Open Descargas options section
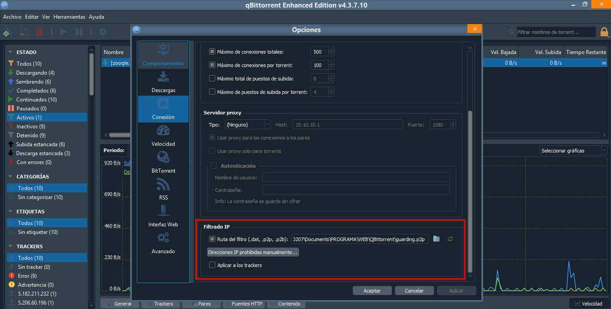This screenshot has height=309, width=611. 163,82
